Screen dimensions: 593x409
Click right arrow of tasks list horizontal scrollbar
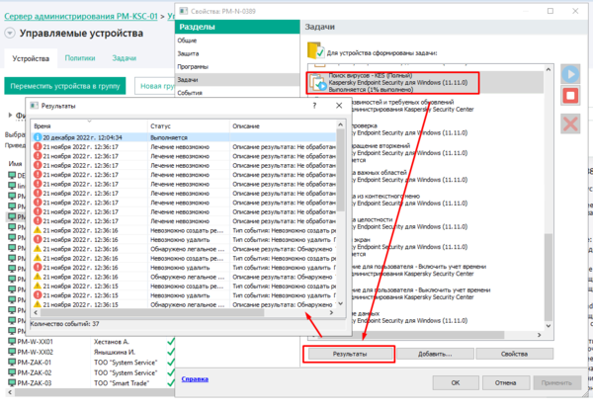pyautogui.click(x=540, y=335)
